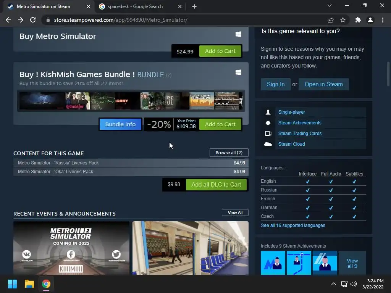
Task: Close the spacedesk Google Search tab
Action: (x=180, y=6)
